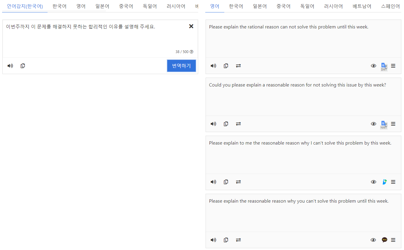The height and width of the screenshot is (250, 404).
Task: Copy the Korean input text
Action: coord(23,65)
